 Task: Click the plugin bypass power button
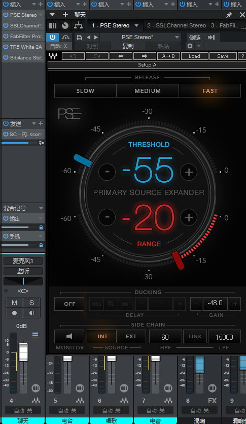(x=52, y=37)
